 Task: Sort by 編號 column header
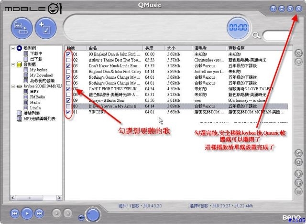pyautogui.click(x=76, y=48)
